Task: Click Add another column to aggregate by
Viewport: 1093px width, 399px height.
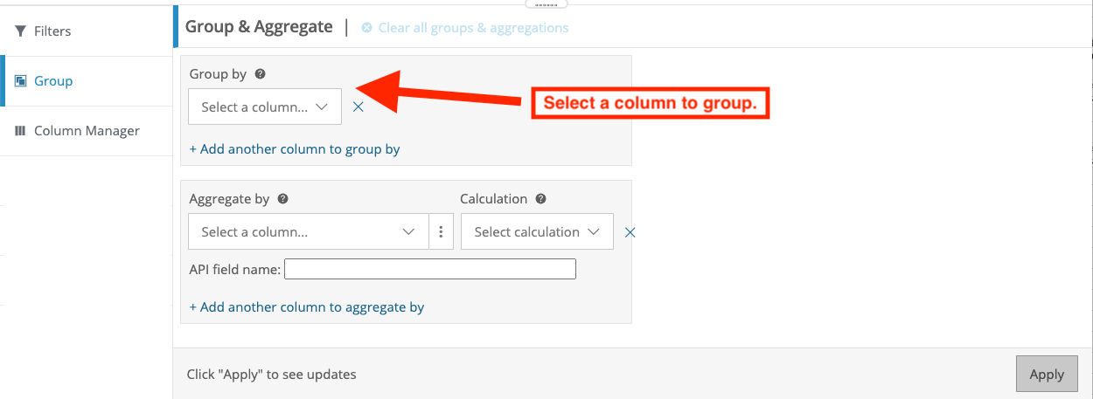Action: pyautogui.click(x=307, y=307)
